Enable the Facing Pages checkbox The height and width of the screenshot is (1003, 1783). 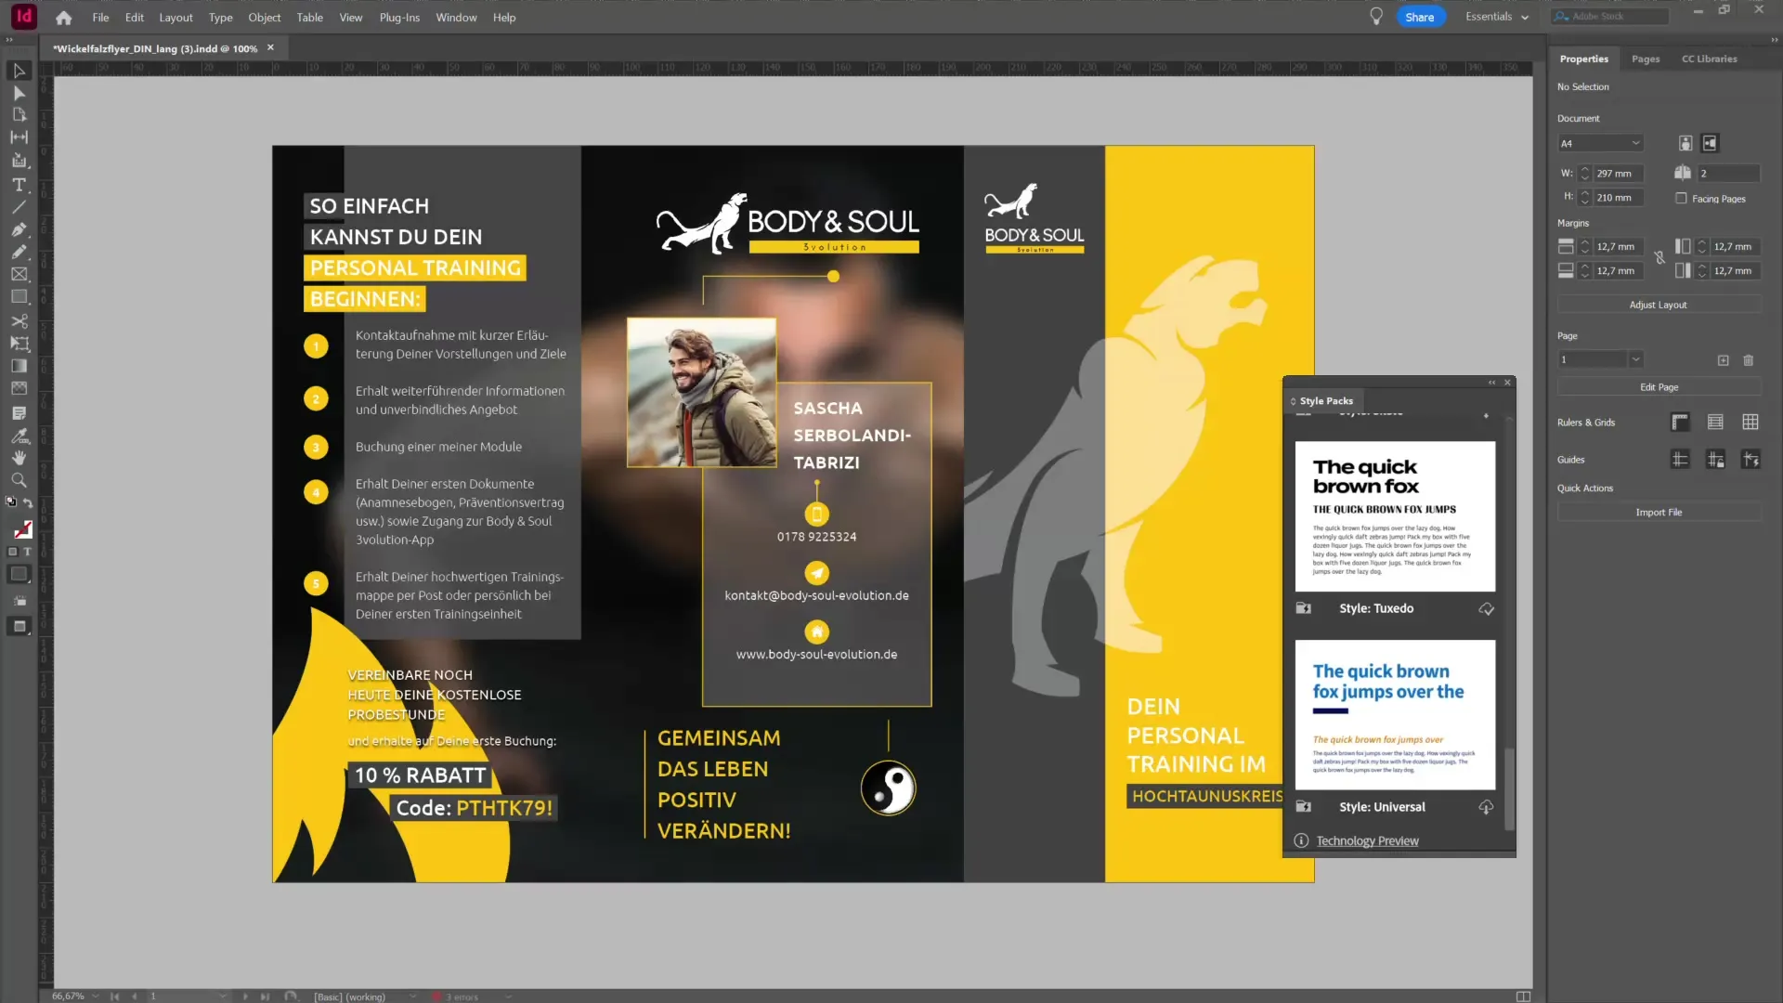coord(1681,199)
